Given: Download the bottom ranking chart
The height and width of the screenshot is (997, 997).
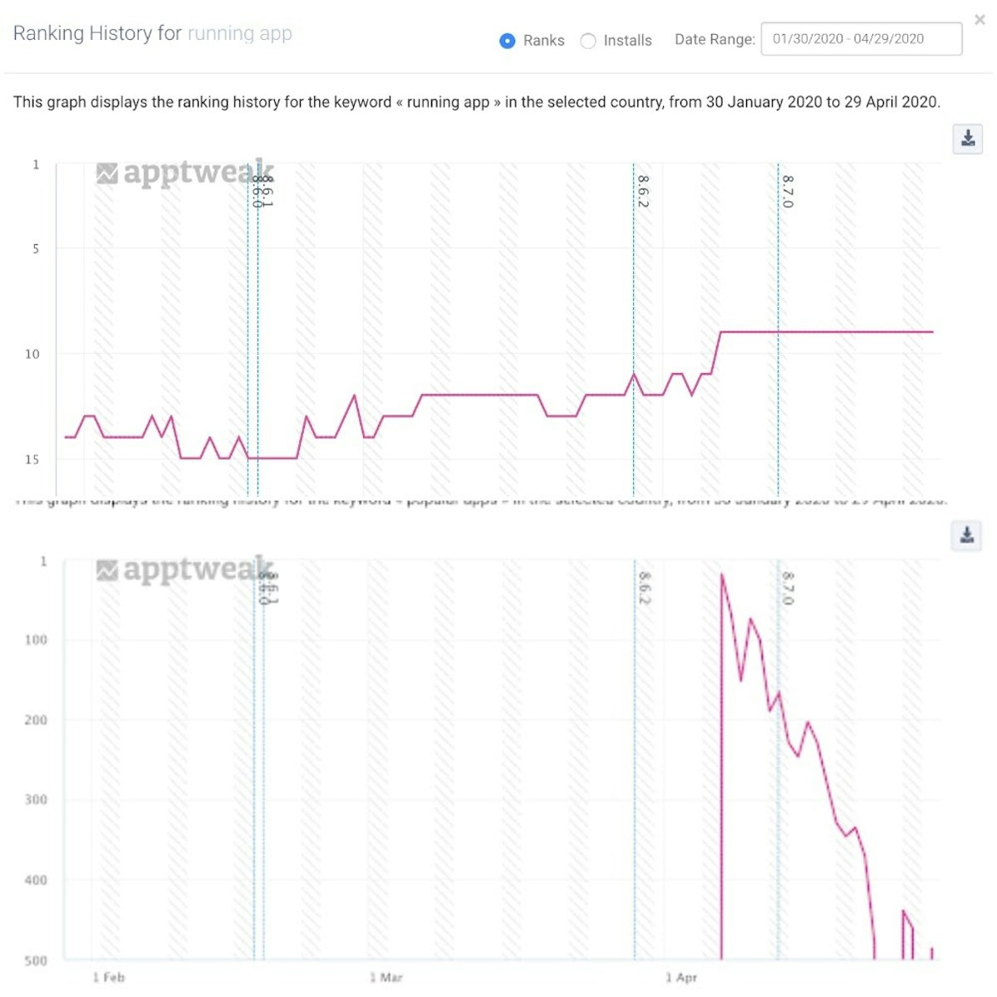Looking at the screenshot, I should tap(967, 536).
